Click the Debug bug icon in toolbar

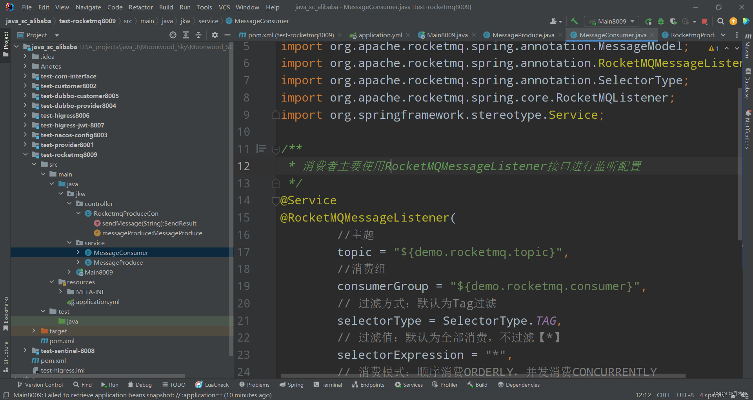(x=661, y=21)
